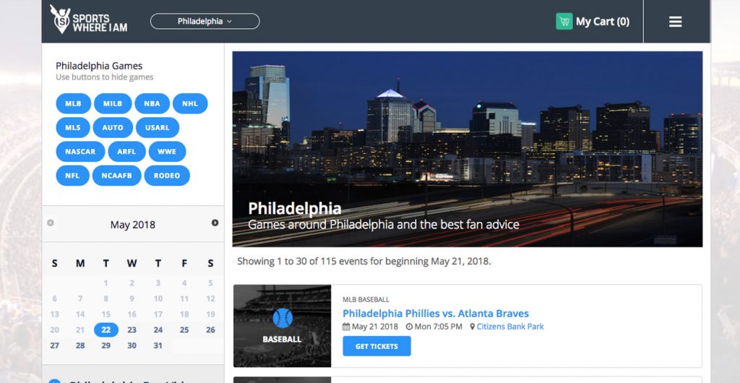
Task: Click the MLB BASEBALL category label
Action: (x=366, y=299)
